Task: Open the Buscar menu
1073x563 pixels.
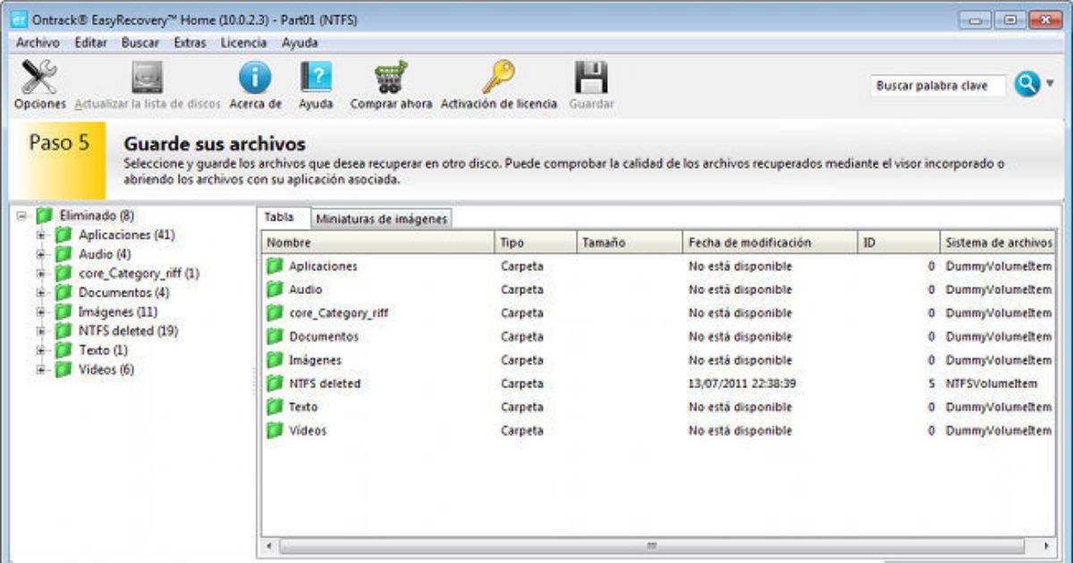Action: (x=140, y=42)
